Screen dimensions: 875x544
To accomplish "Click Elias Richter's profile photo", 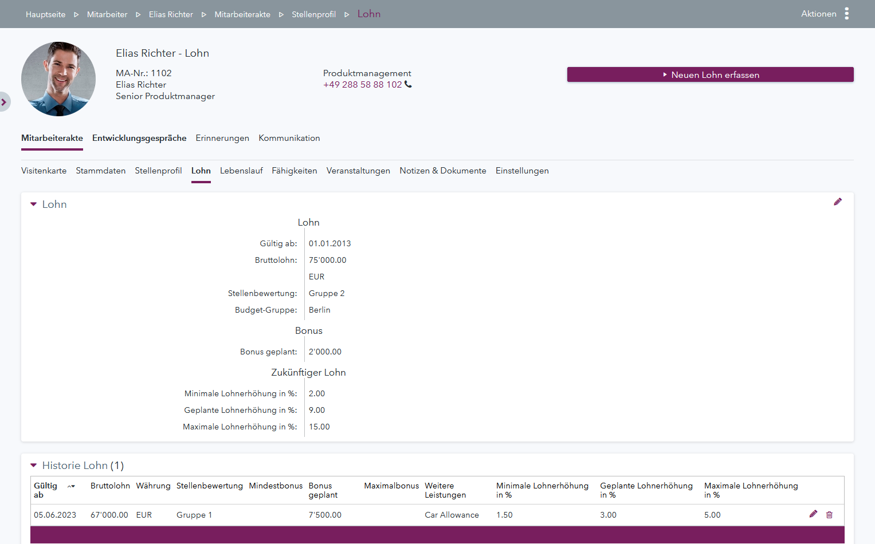I will tap(58, 79).
